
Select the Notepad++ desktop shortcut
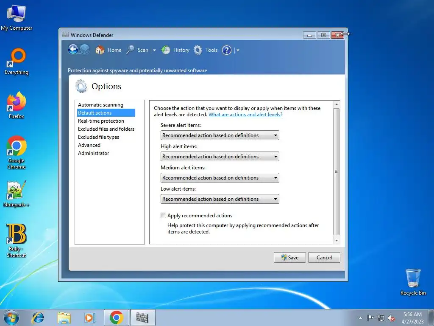17,194
